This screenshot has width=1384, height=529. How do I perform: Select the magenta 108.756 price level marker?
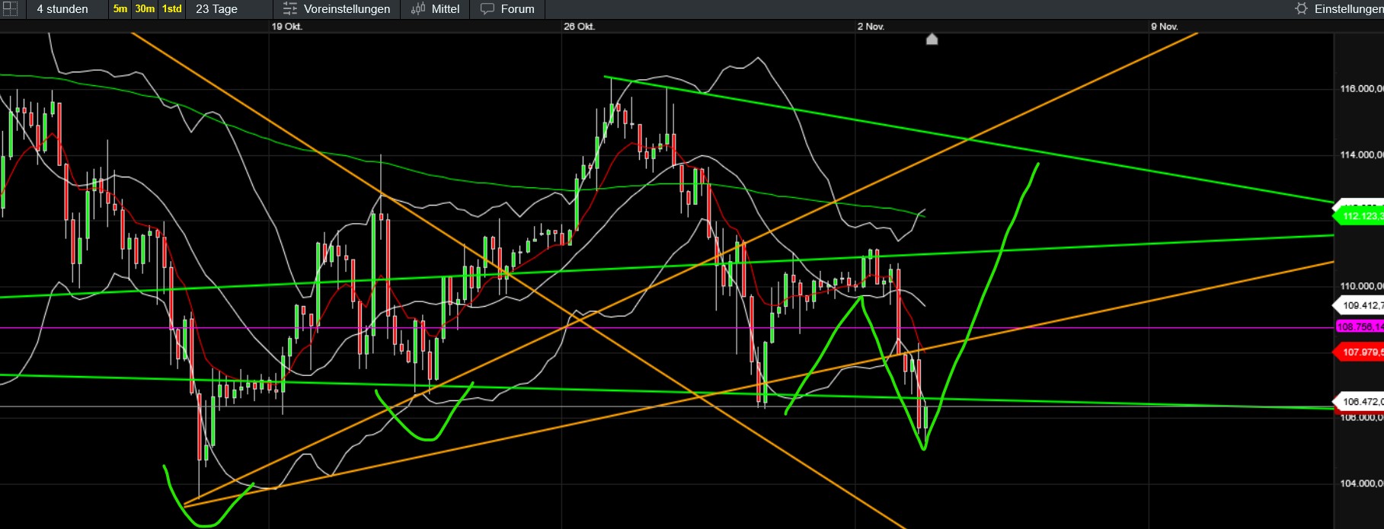click(1360, 327)
